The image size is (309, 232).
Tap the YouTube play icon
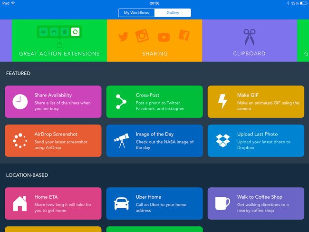click(x=164, y=37)
